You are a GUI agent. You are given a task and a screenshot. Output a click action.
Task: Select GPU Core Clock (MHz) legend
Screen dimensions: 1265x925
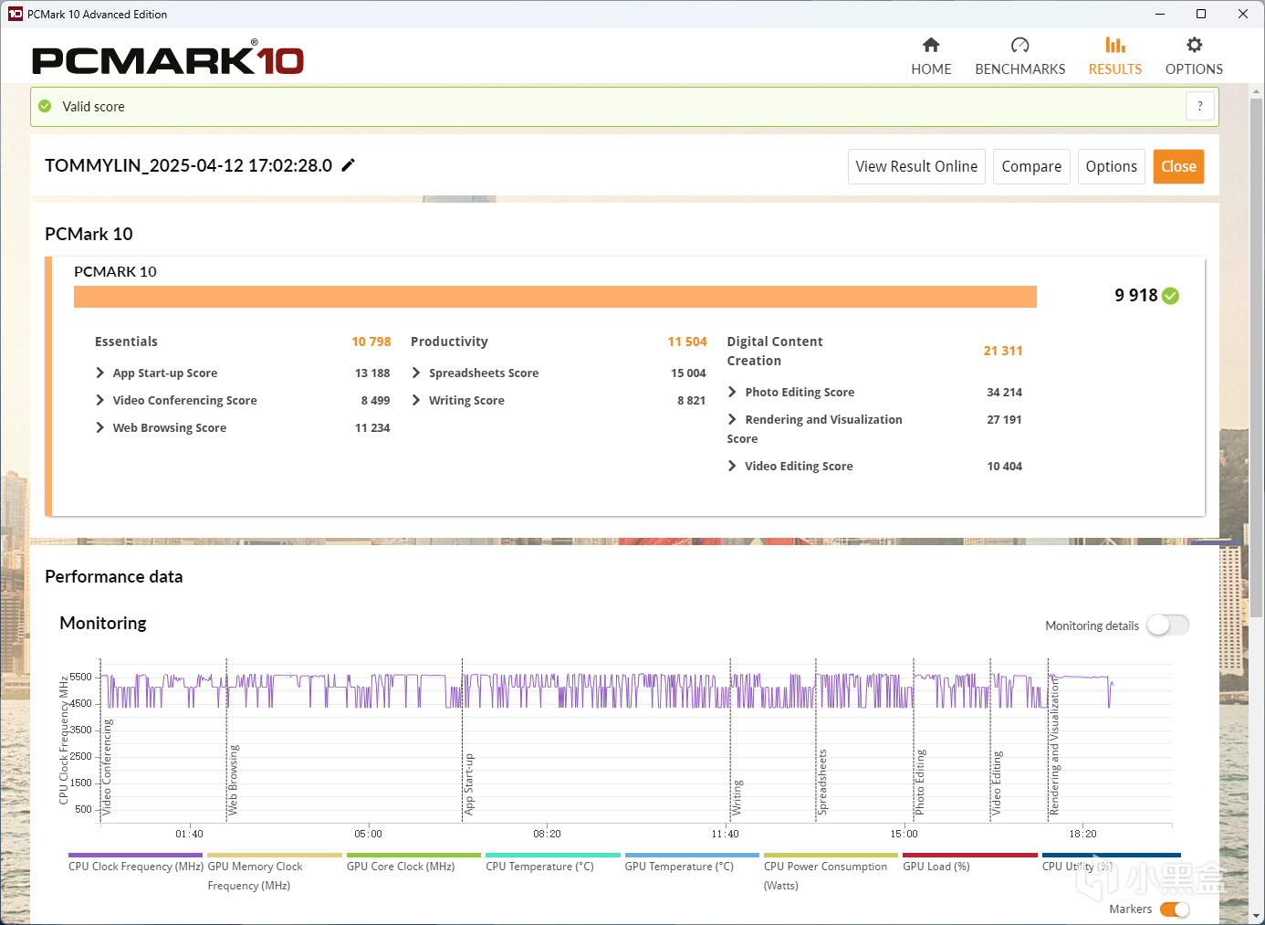click(413, 863)
